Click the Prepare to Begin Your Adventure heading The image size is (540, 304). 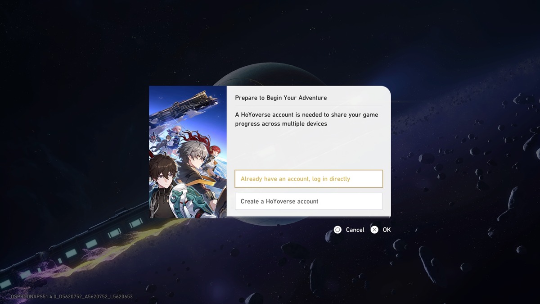click(x=281, y=98)
